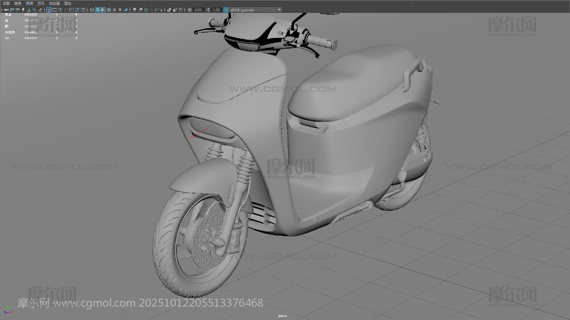Open the sRGB gamma dropdown arrow
Viewport: 570px width, 320px height.
pyautogui.click(x=279, y=10)
